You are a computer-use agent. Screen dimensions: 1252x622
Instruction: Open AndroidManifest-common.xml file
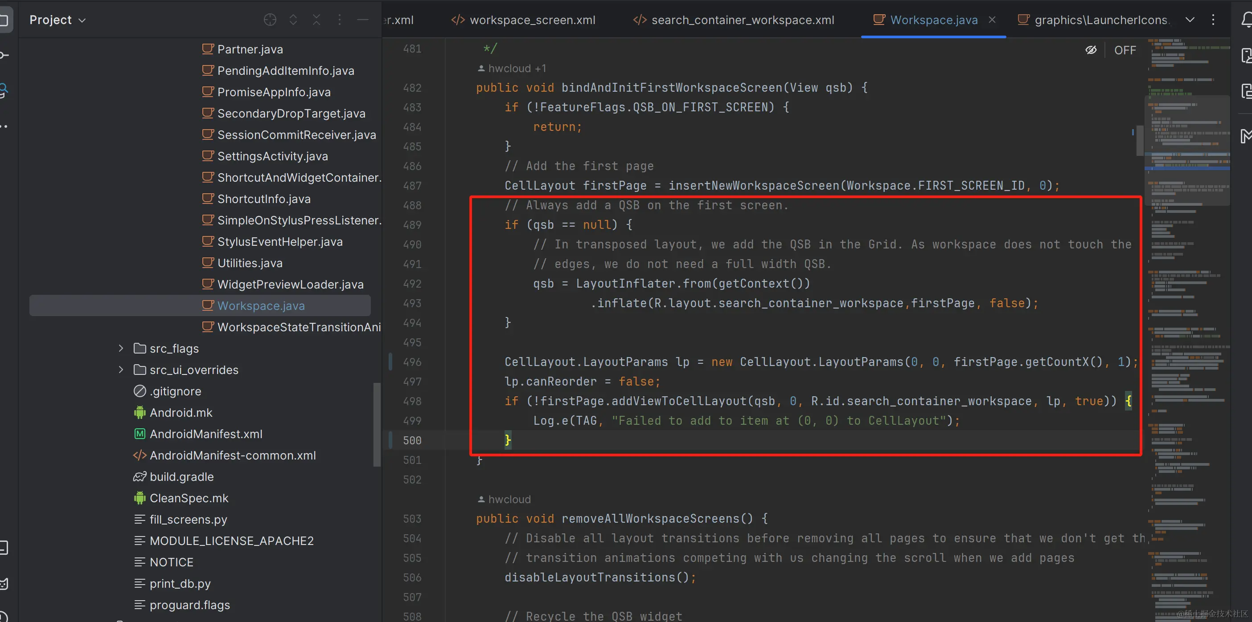(225, 455)
